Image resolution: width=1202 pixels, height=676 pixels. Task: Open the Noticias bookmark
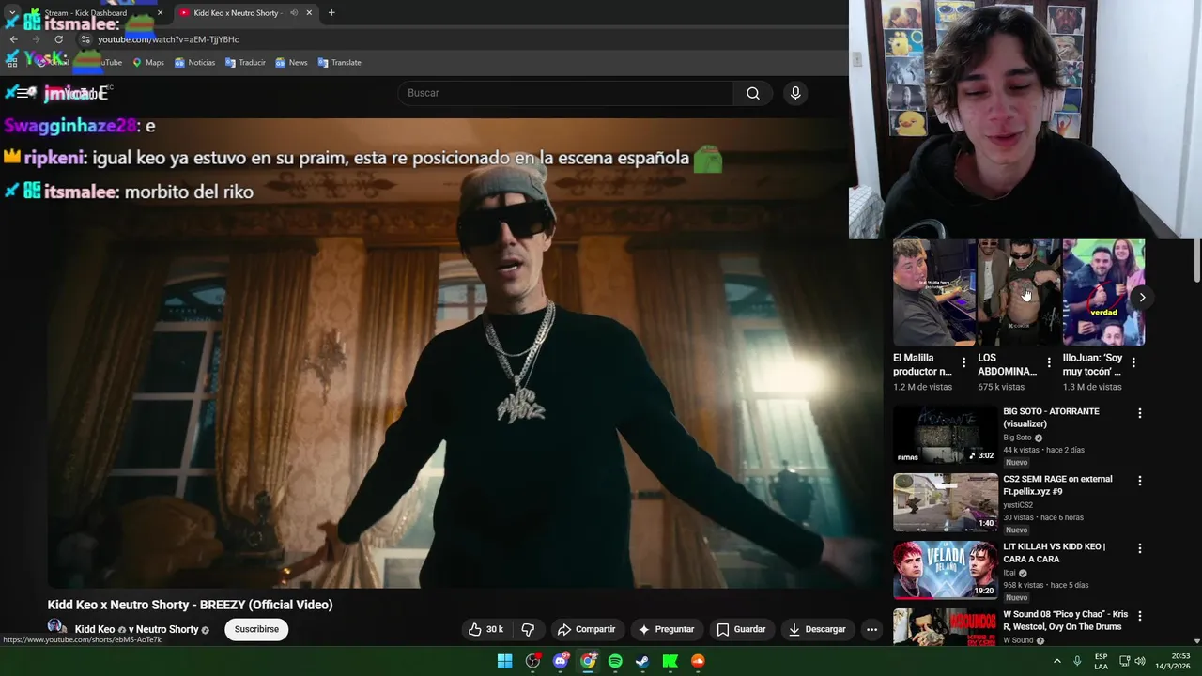click(x=194, y=62)
